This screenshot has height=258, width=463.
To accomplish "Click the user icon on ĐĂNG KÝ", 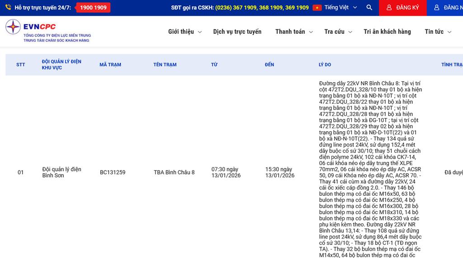I will (x=389, y=8).
